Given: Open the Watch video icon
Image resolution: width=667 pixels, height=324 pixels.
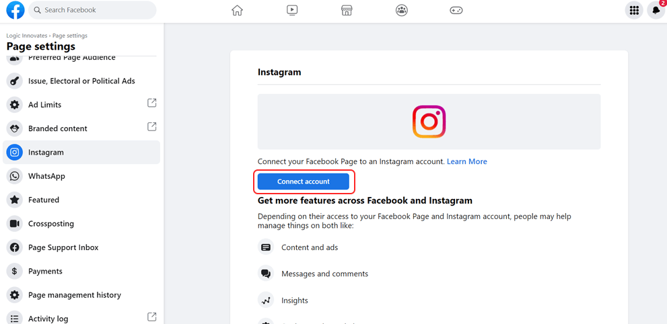Looking at the screenshot, I should pos(292,10).
